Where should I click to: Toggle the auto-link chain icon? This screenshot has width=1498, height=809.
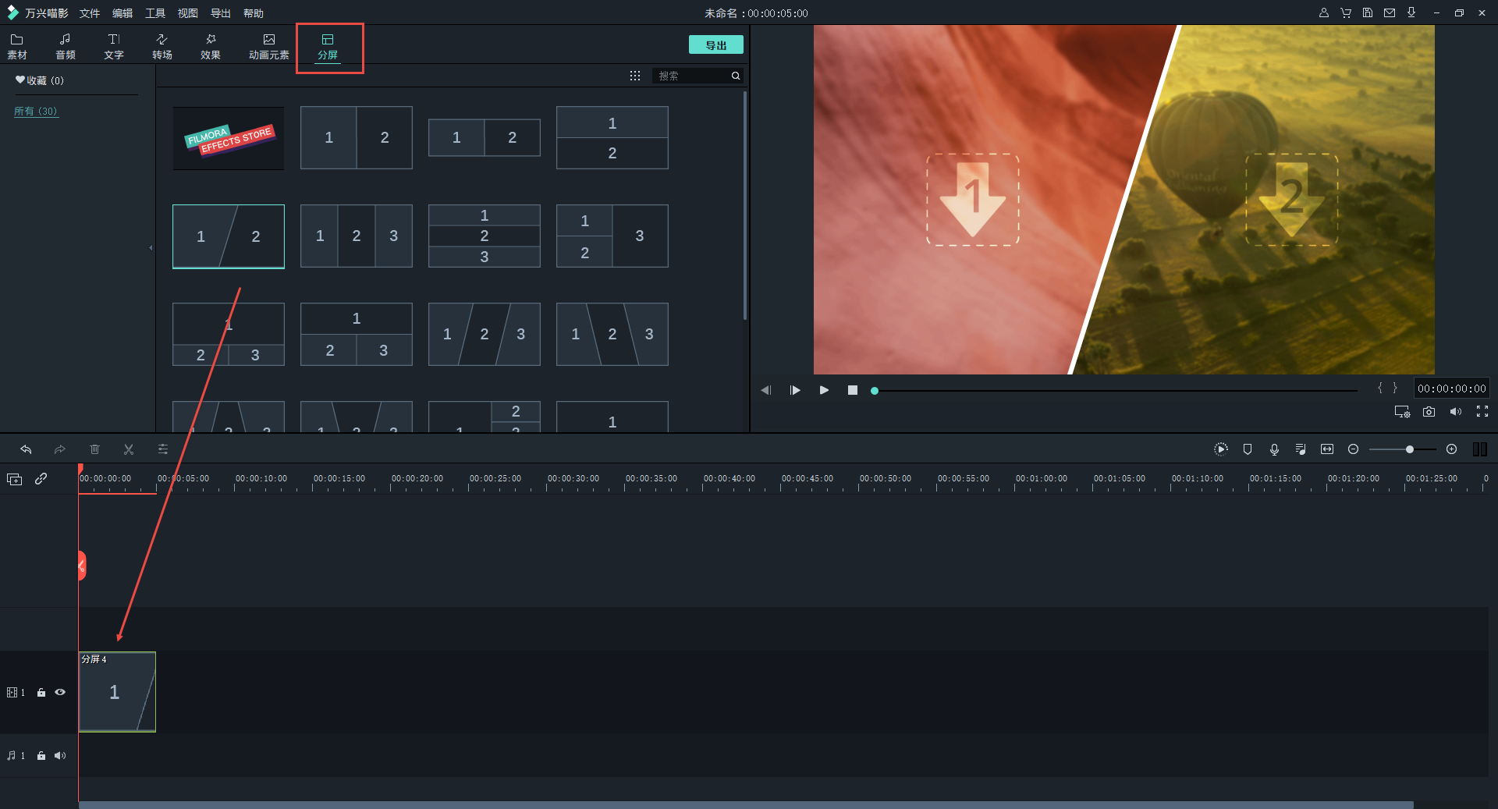coord(41,479)
